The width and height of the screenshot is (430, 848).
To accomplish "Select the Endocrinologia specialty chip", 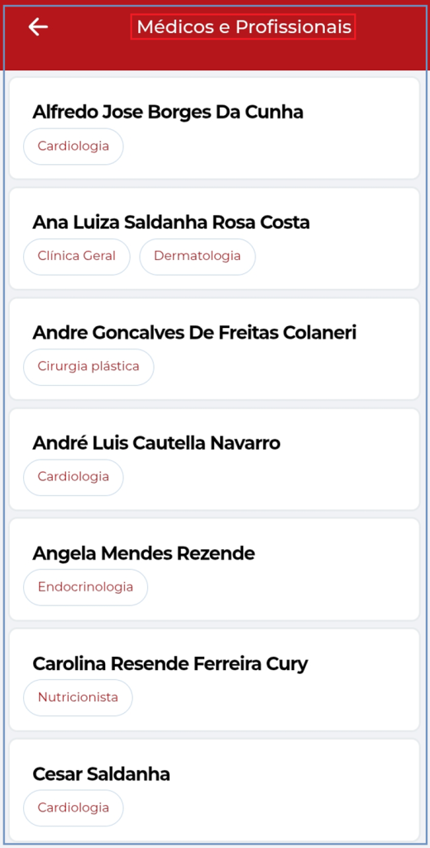I will [85, 587].
